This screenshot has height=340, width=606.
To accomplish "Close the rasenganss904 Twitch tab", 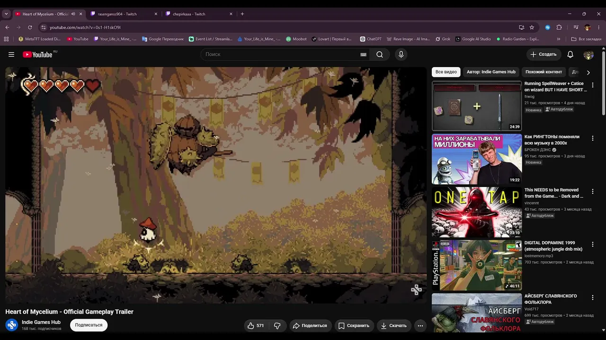I will (x=156, y=14).
